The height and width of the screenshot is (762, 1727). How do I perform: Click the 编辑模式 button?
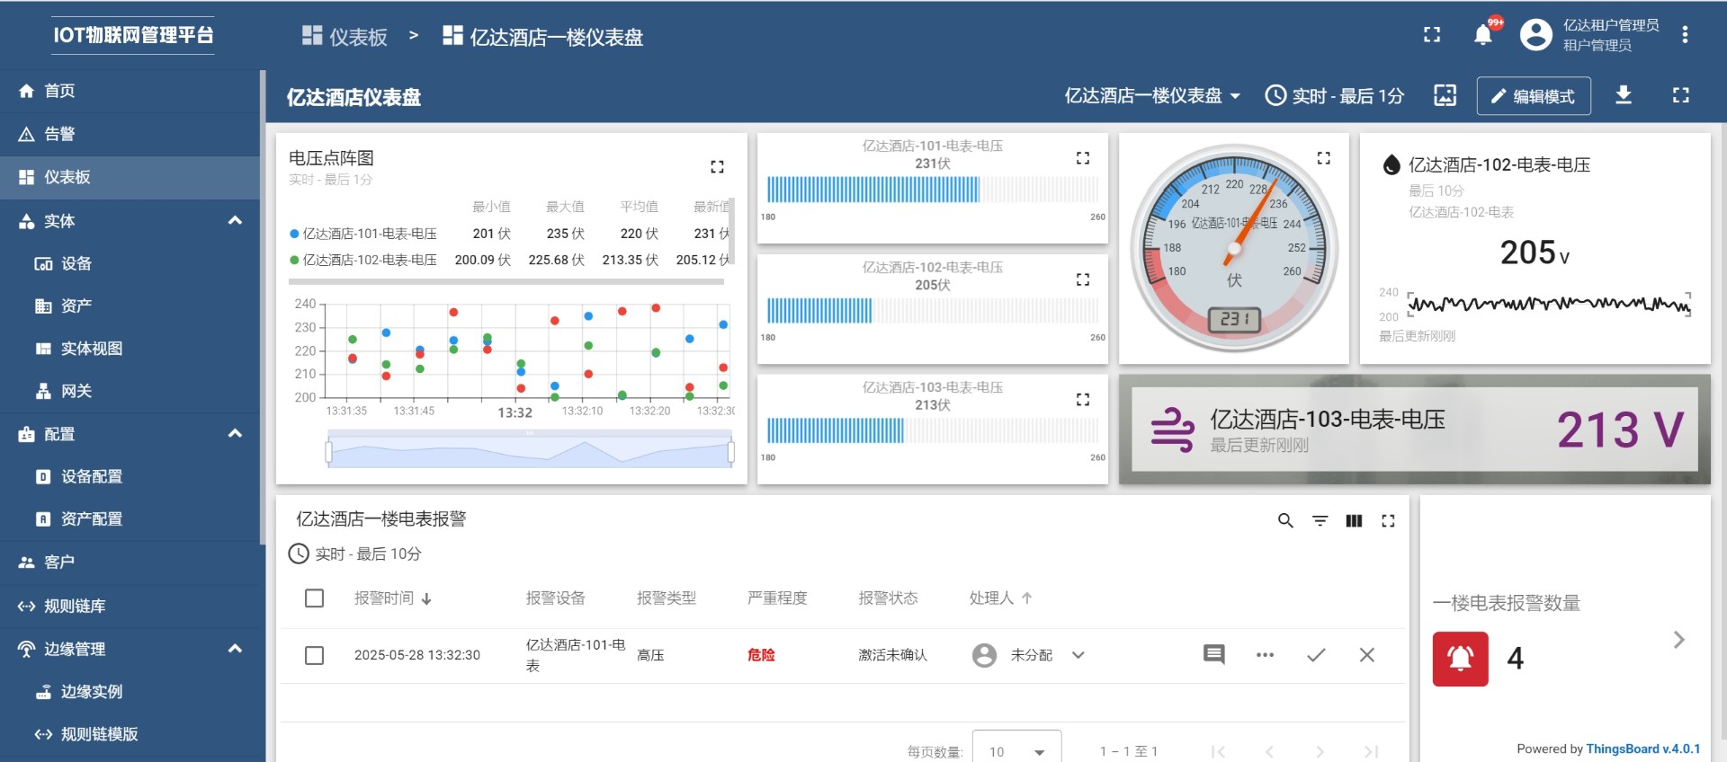click(x=1533, y=96)
